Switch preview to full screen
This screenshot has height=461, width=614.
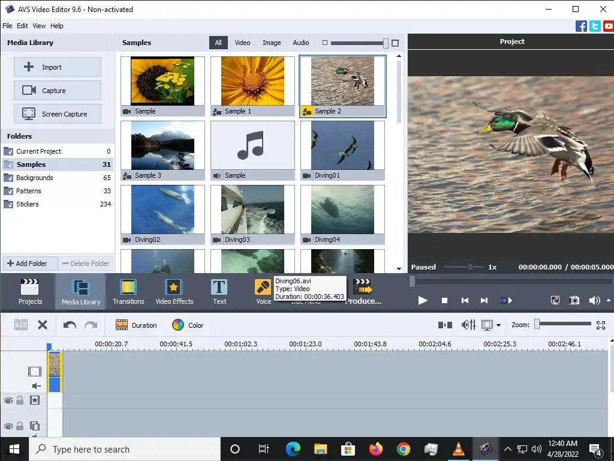(x=555, y=300)
